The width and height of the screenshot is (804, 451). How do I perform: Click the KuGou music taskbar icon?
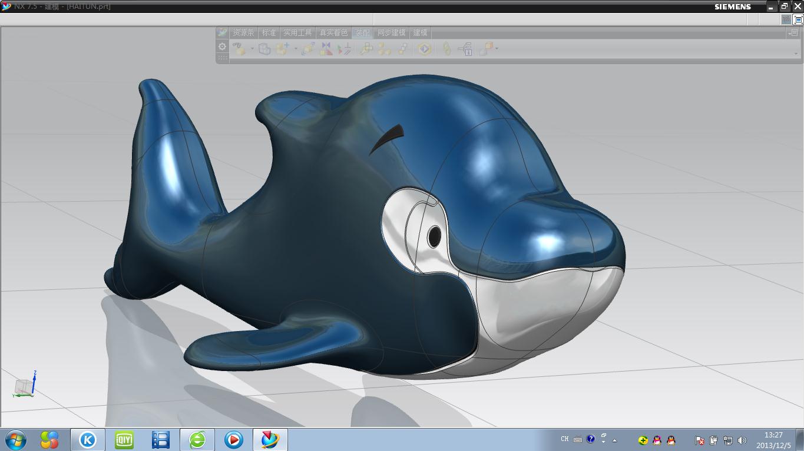(88, 439)
